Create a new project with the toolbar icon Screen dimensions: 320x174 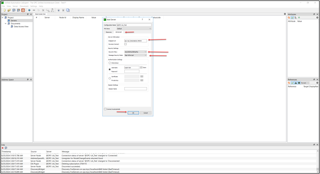coord(5,10)
